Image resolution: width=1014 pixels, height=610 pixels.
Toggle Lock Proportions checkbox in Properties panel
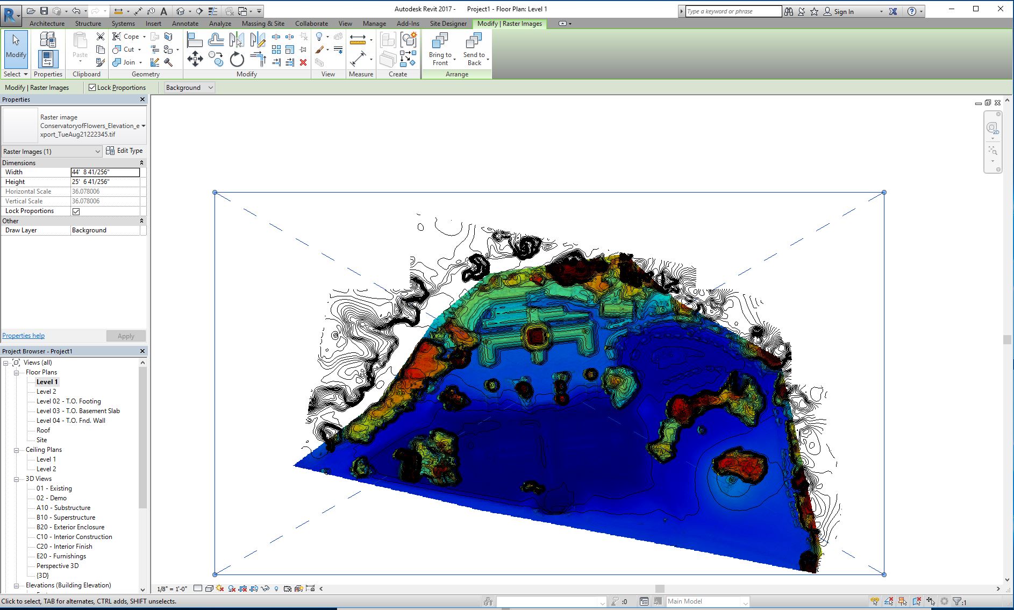tap(76, 211)
